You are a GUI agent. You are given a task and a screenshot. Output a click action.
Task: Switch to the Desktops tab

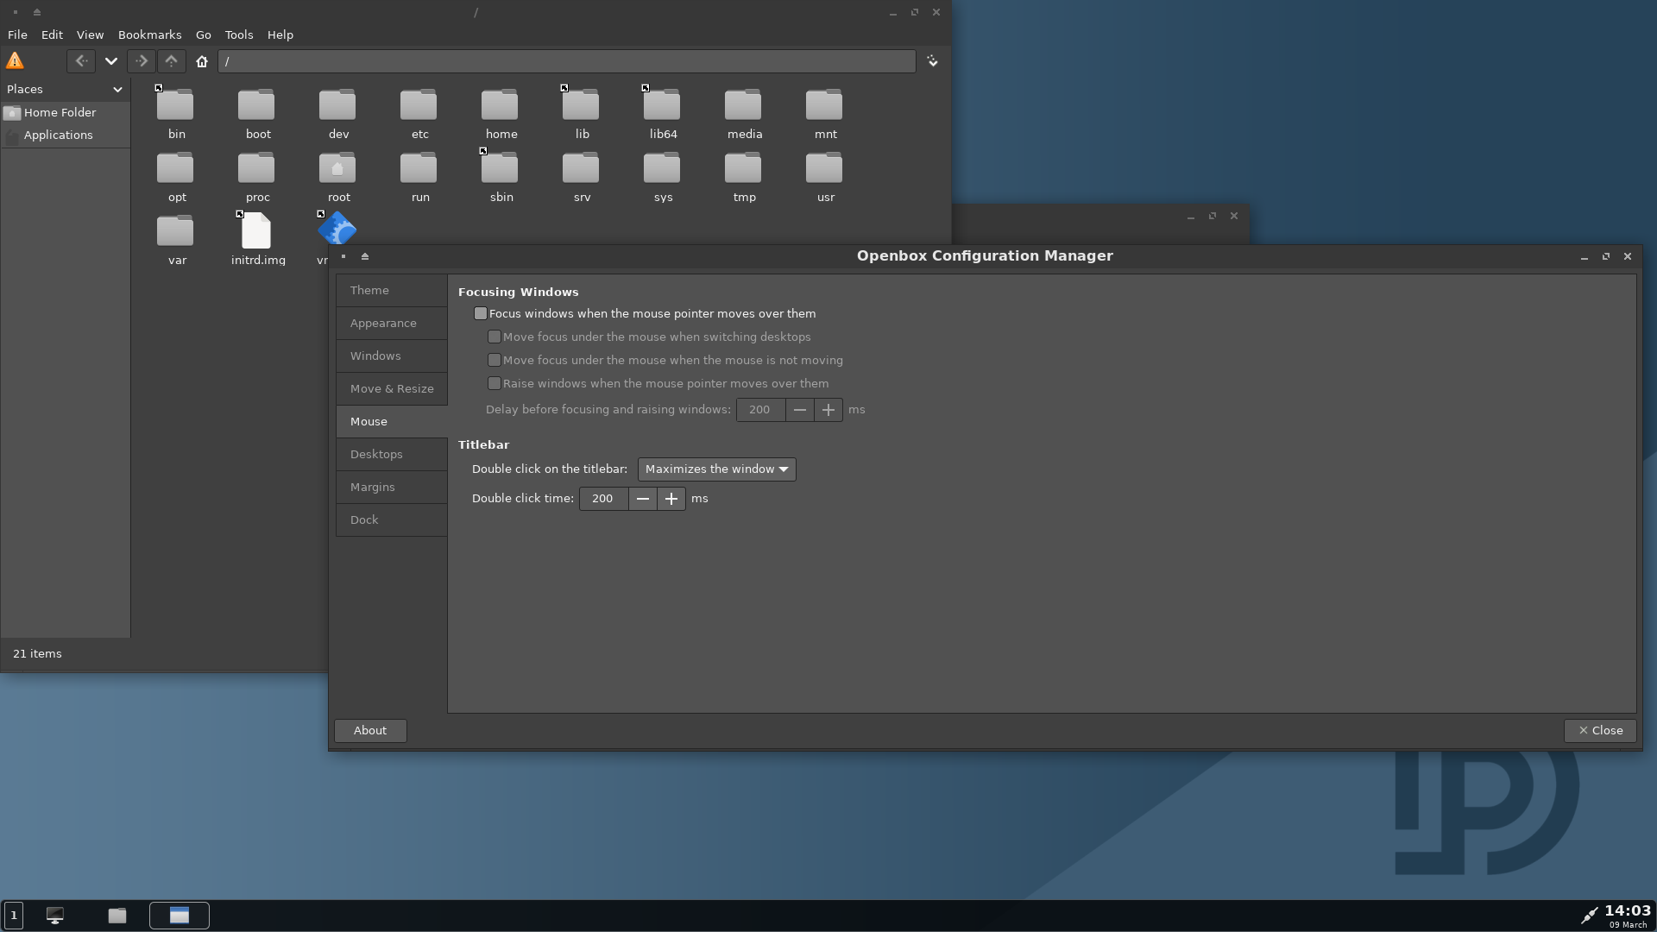click(391, 455)
